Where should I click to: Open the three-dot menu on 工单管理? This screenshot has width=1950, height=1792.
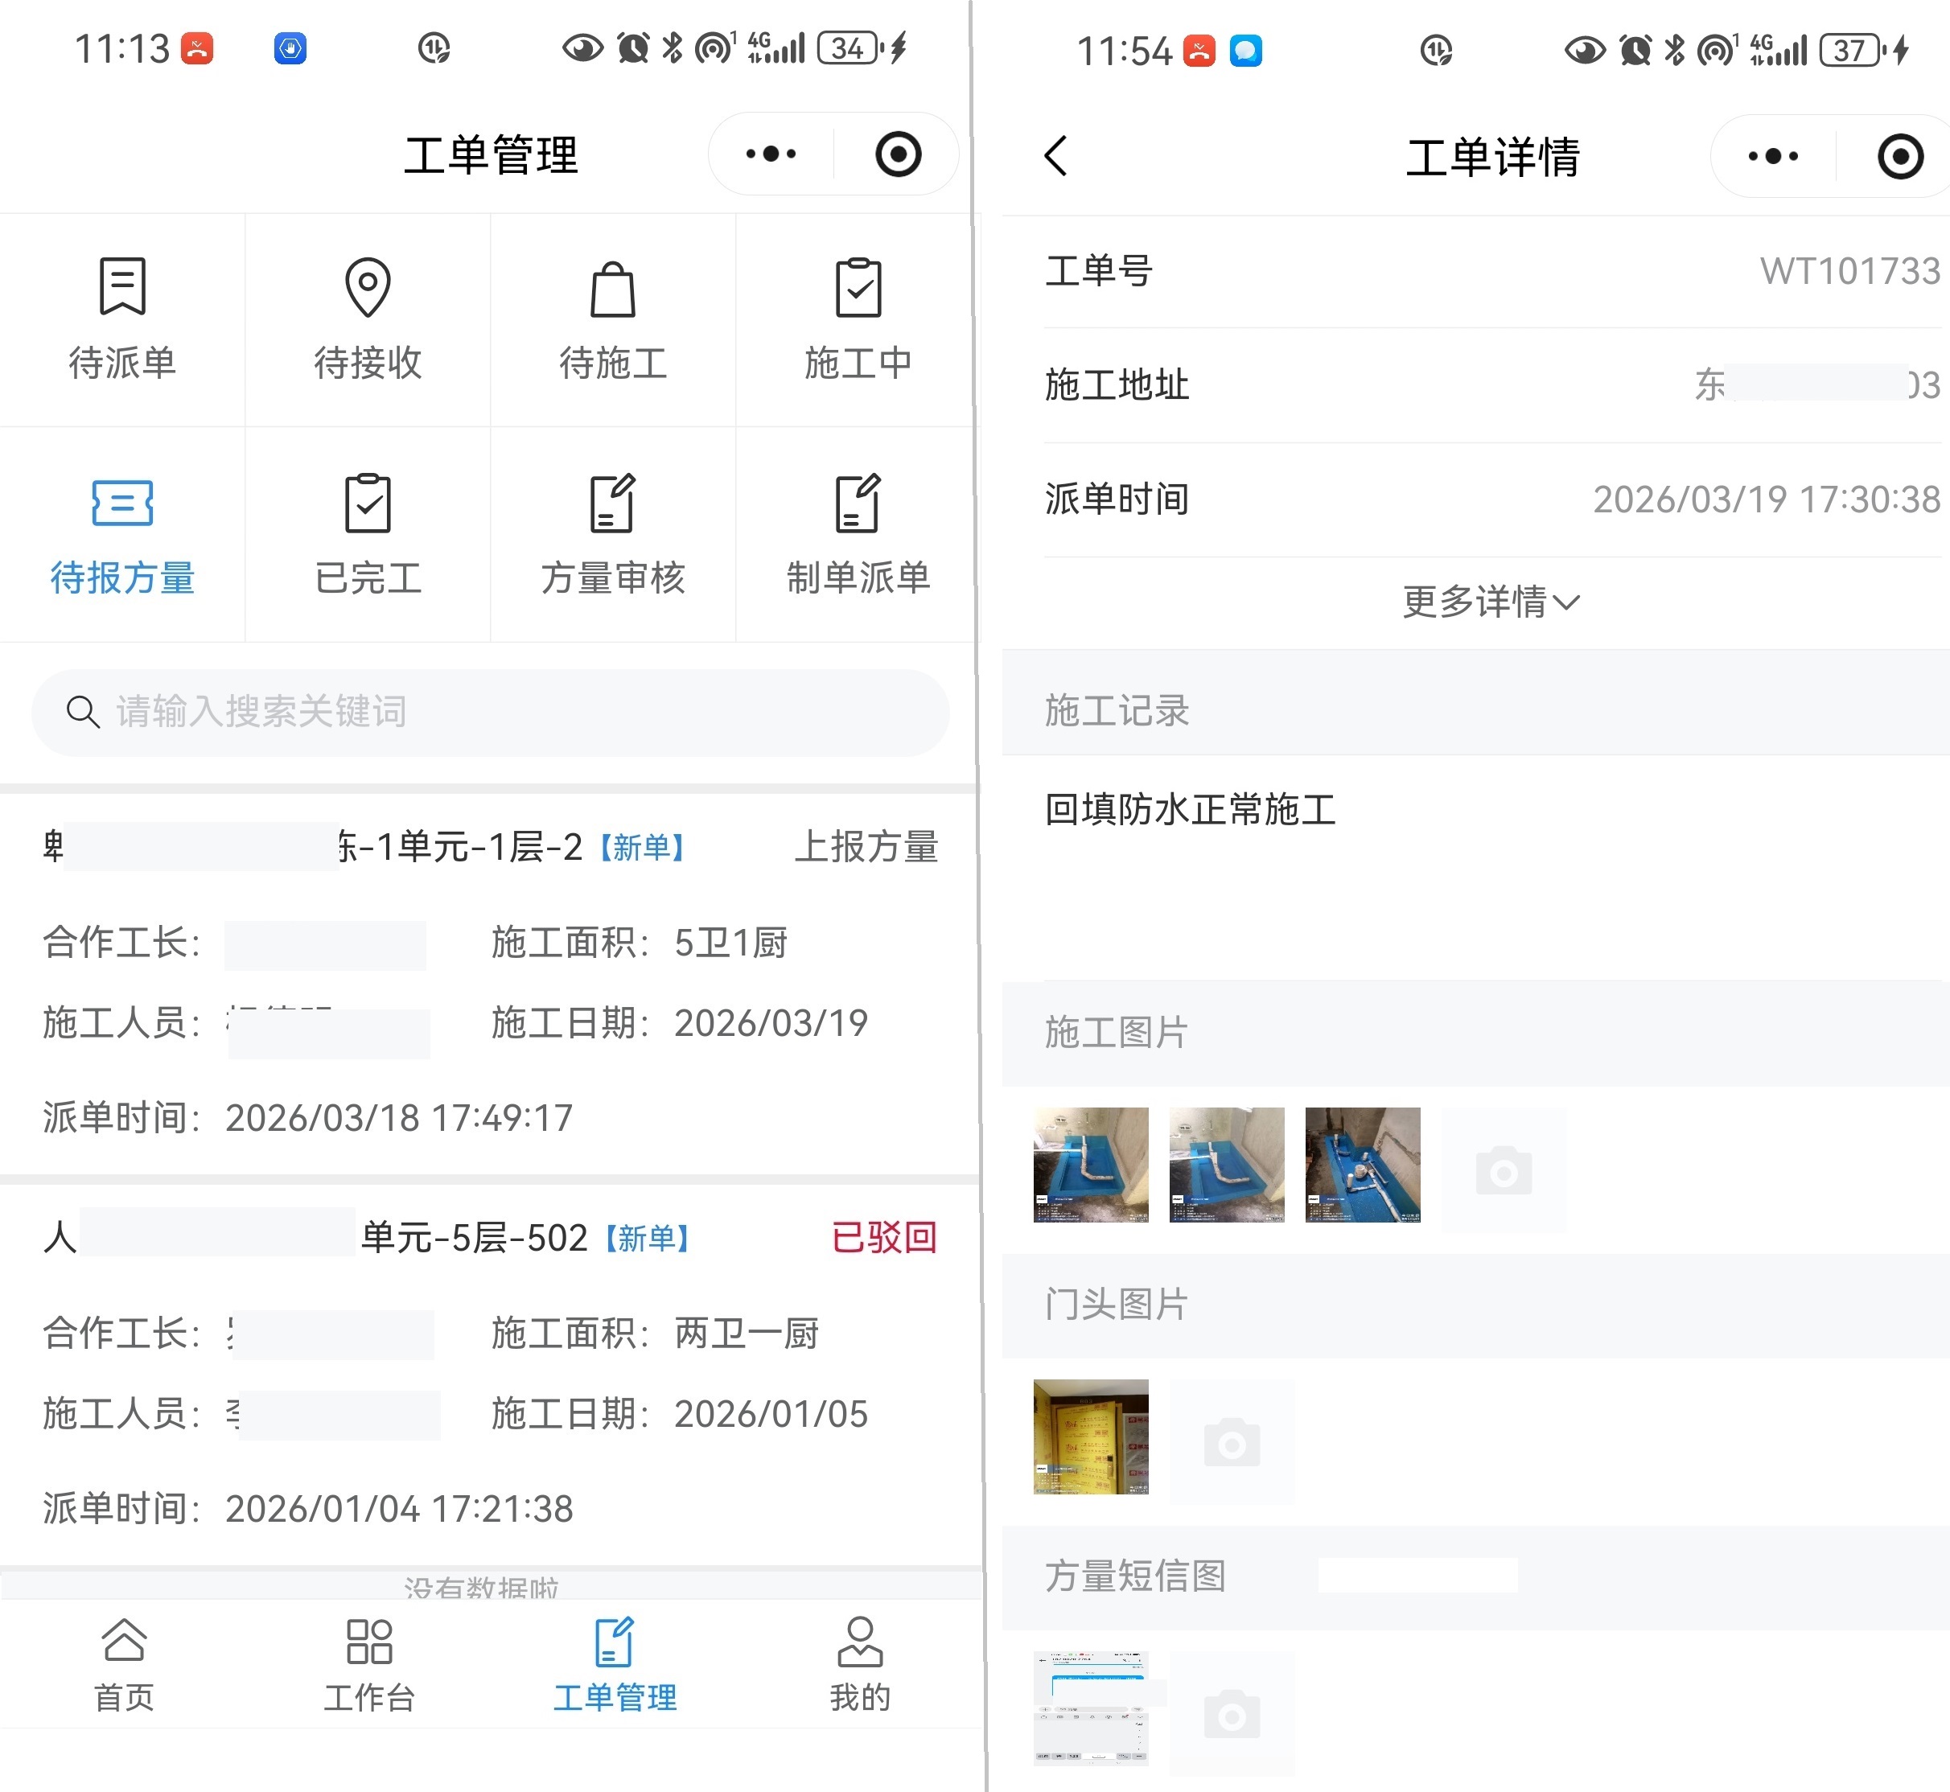tap(771, 154)
